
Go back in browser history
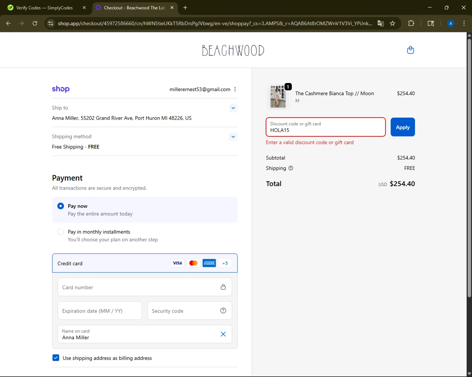coord(8,23)
